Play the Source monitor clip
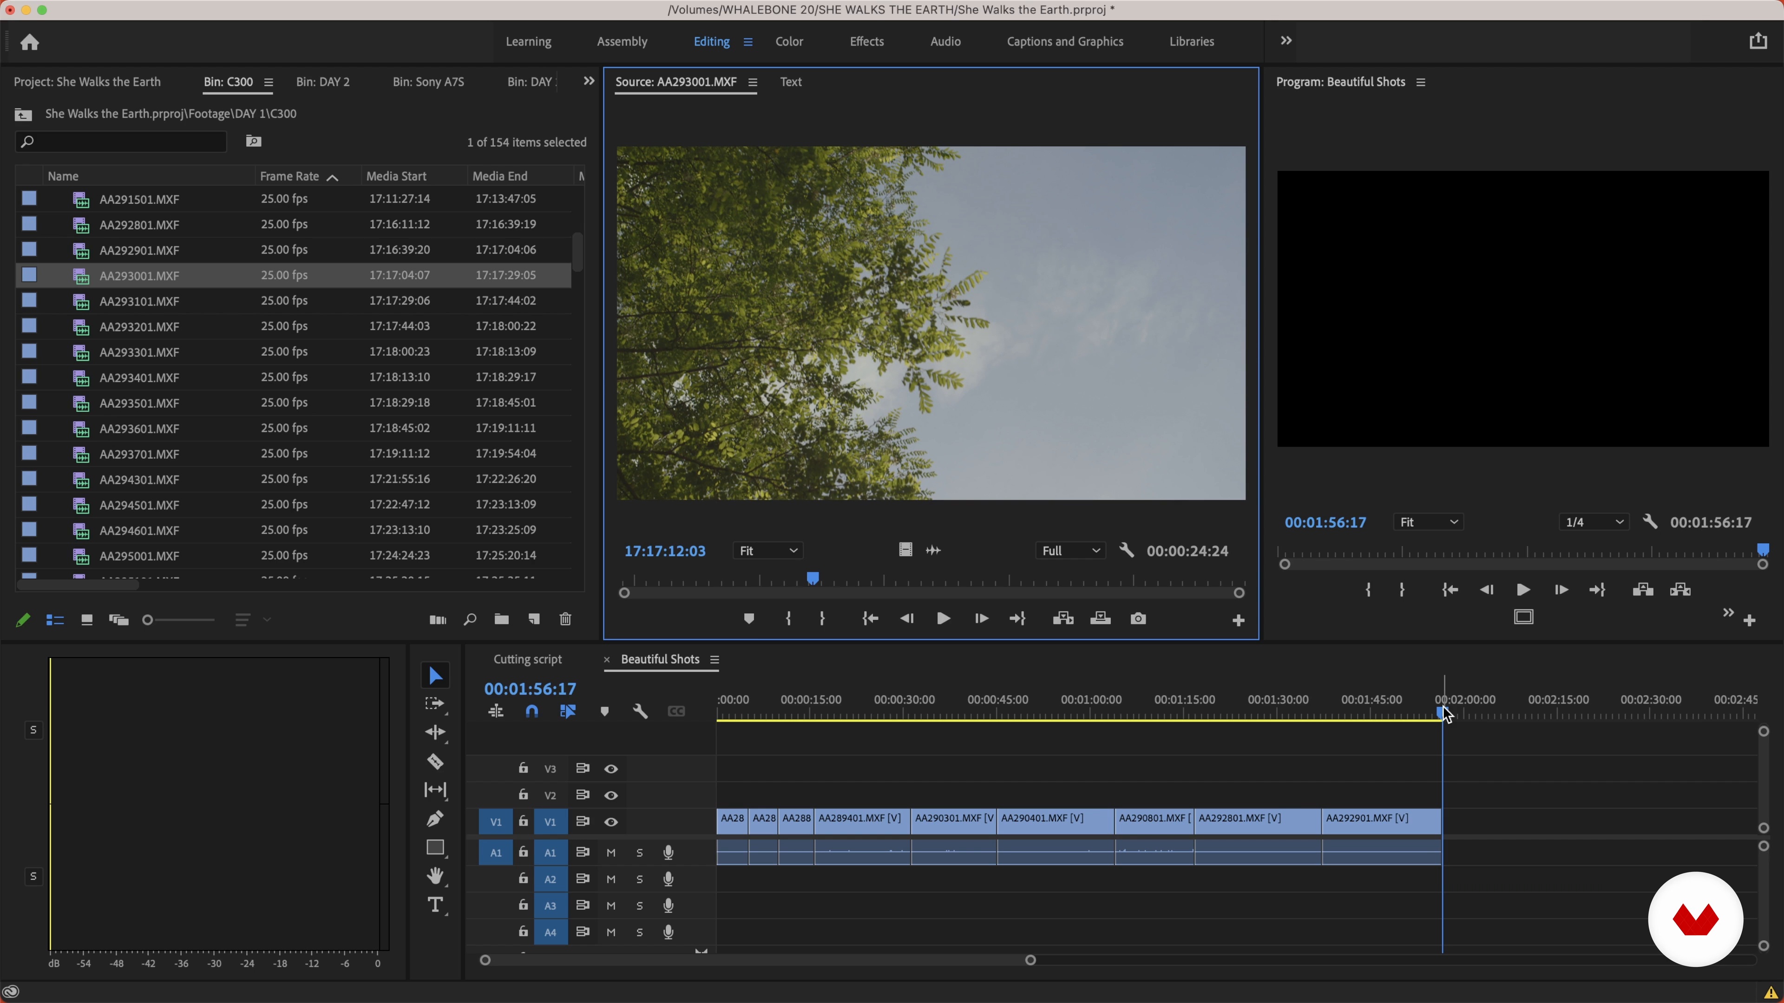 pyautogui.click(x=943, y=619)
